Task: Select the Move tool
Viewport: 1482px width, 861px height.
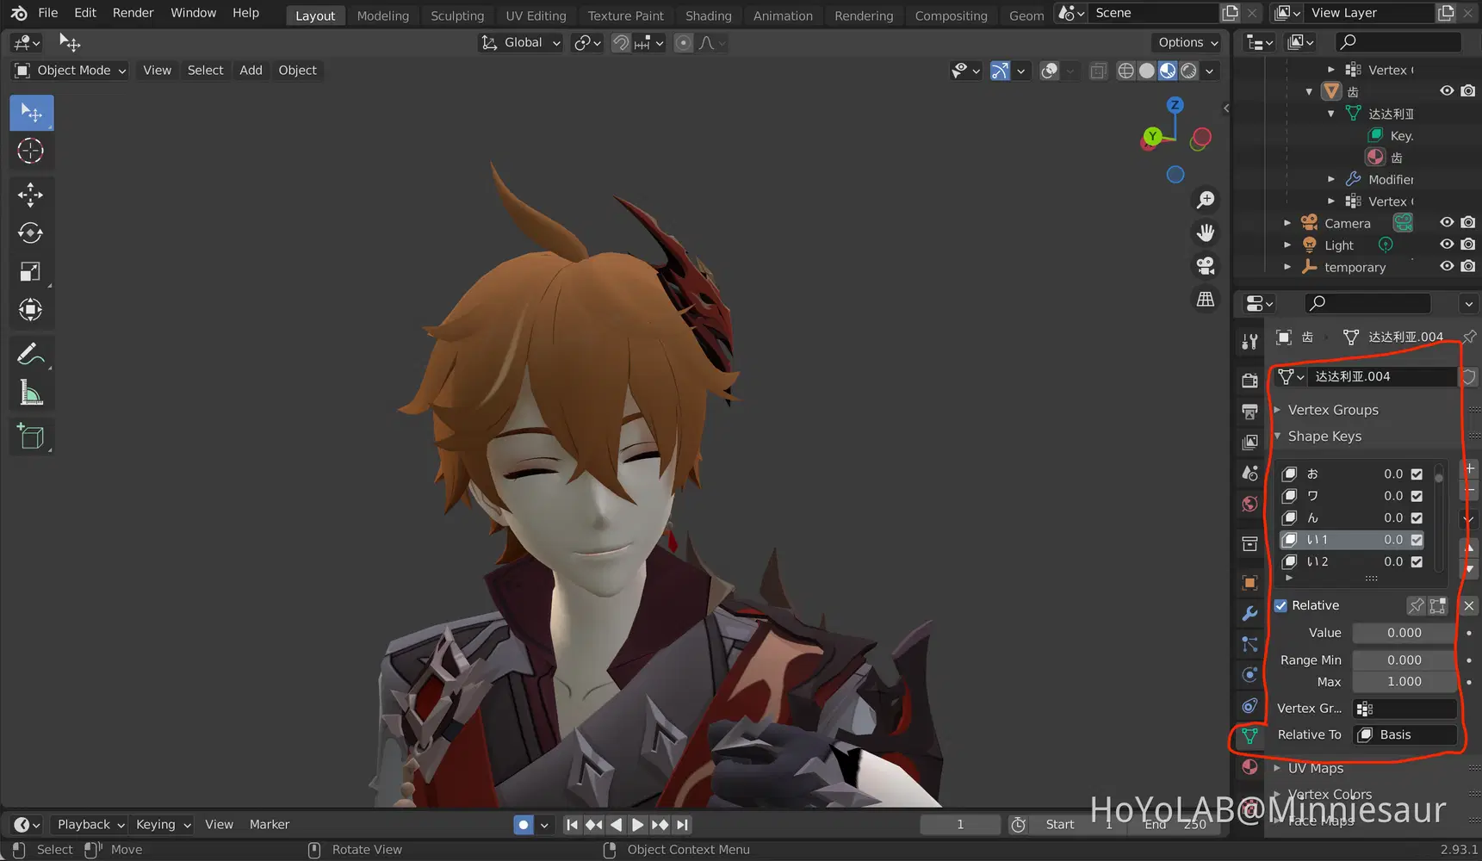Action: [31, 195]
